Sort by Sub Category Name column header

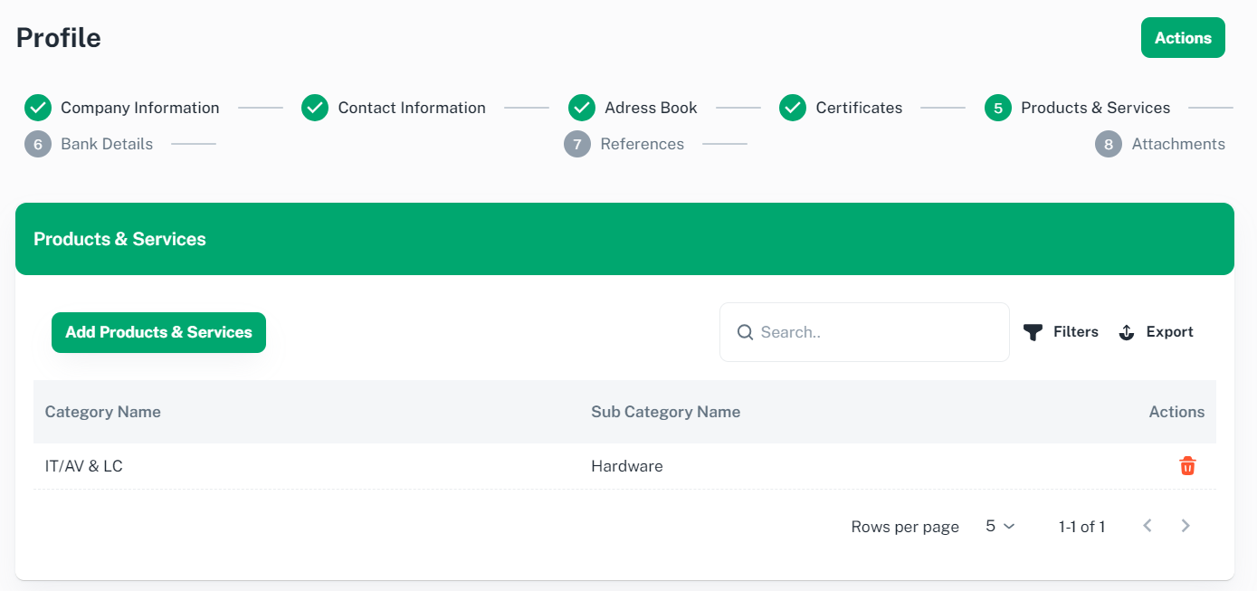tap(665, 412)
